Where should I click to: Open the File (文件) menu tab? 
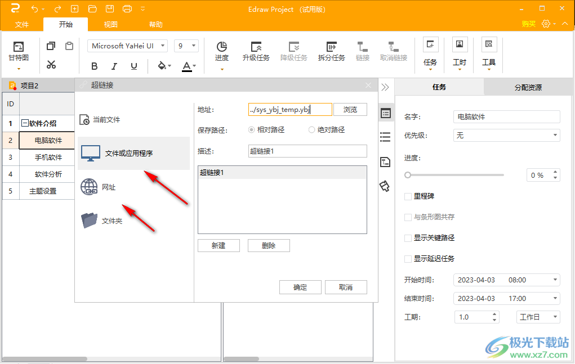click(21, 25)
